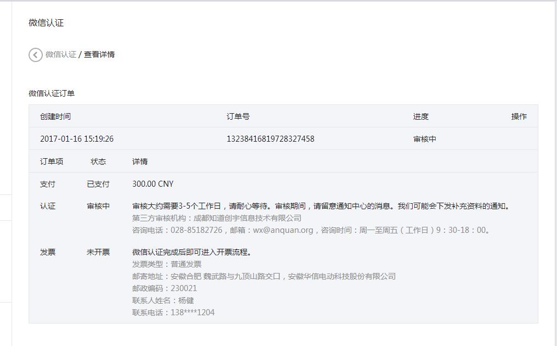Click the 微信认证订单 section heading
The height and width of the screenshot is (346, 557).
(x=52, y=93)
